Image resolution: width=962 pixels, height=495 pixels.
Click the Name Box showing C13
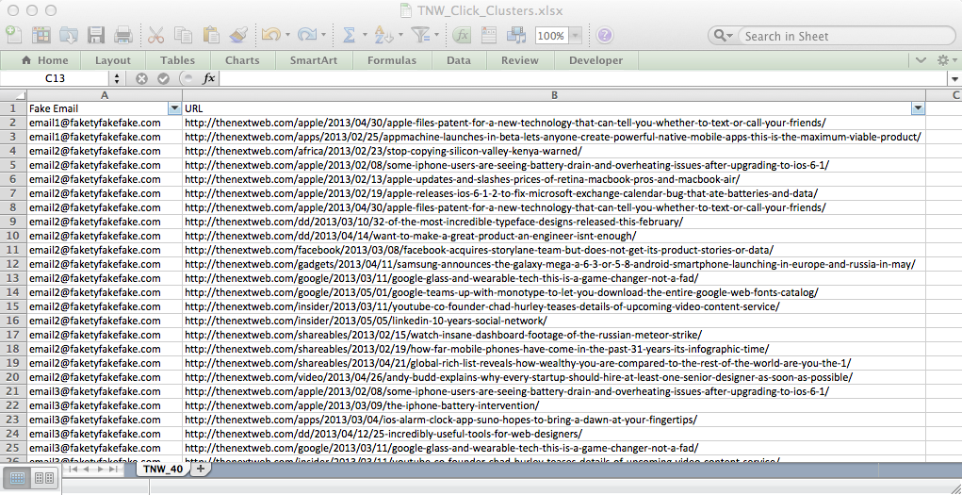tap(55, 78)
